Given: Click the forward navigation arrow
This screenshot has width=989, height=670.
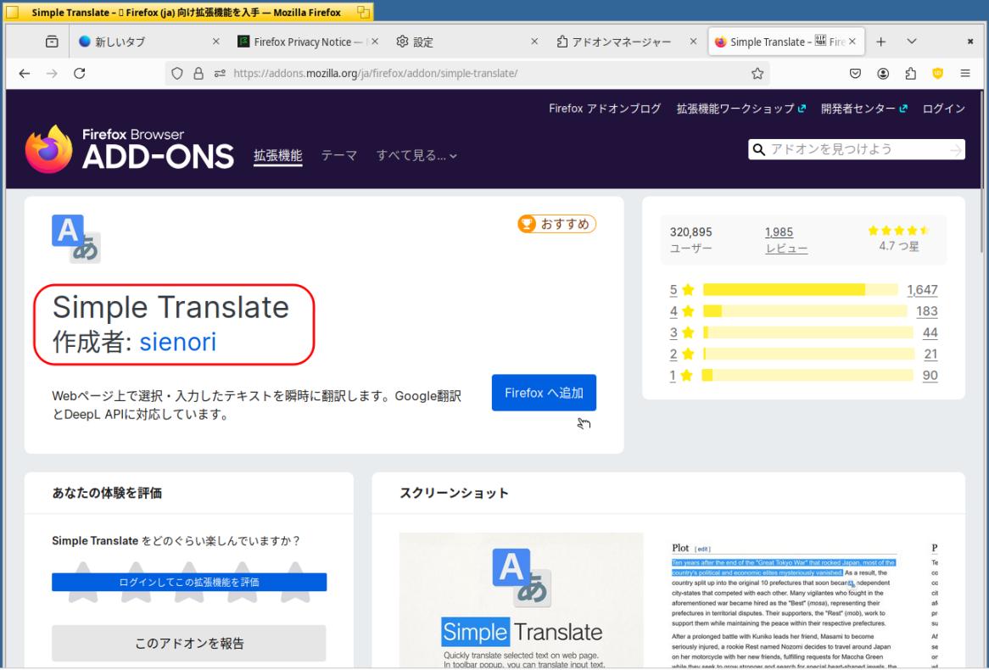Looking at the screenshot, I should point(52,74).
